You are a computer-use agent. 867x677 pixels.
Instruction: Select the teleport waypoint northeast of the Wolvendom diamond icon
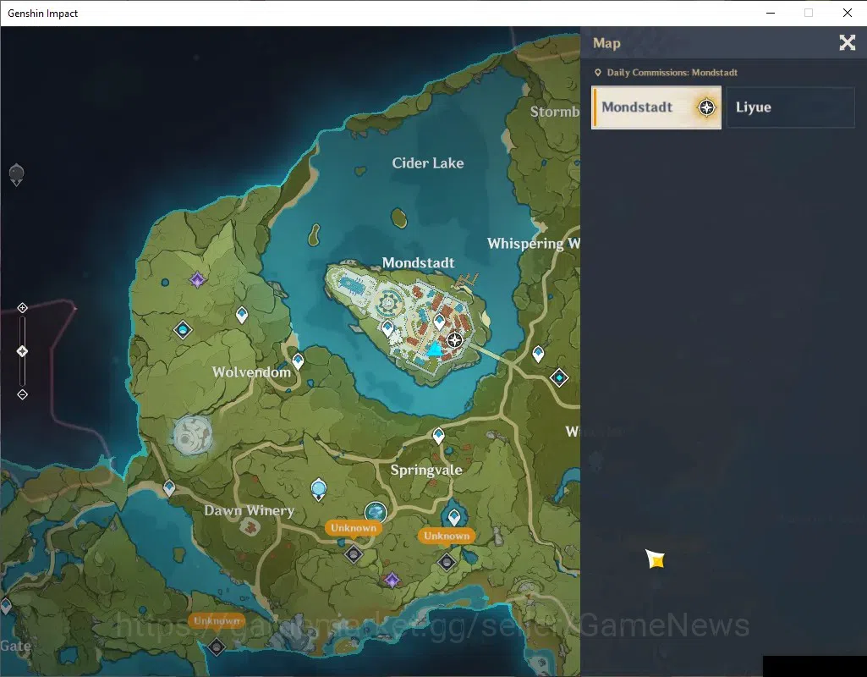(x=242, y=316)
